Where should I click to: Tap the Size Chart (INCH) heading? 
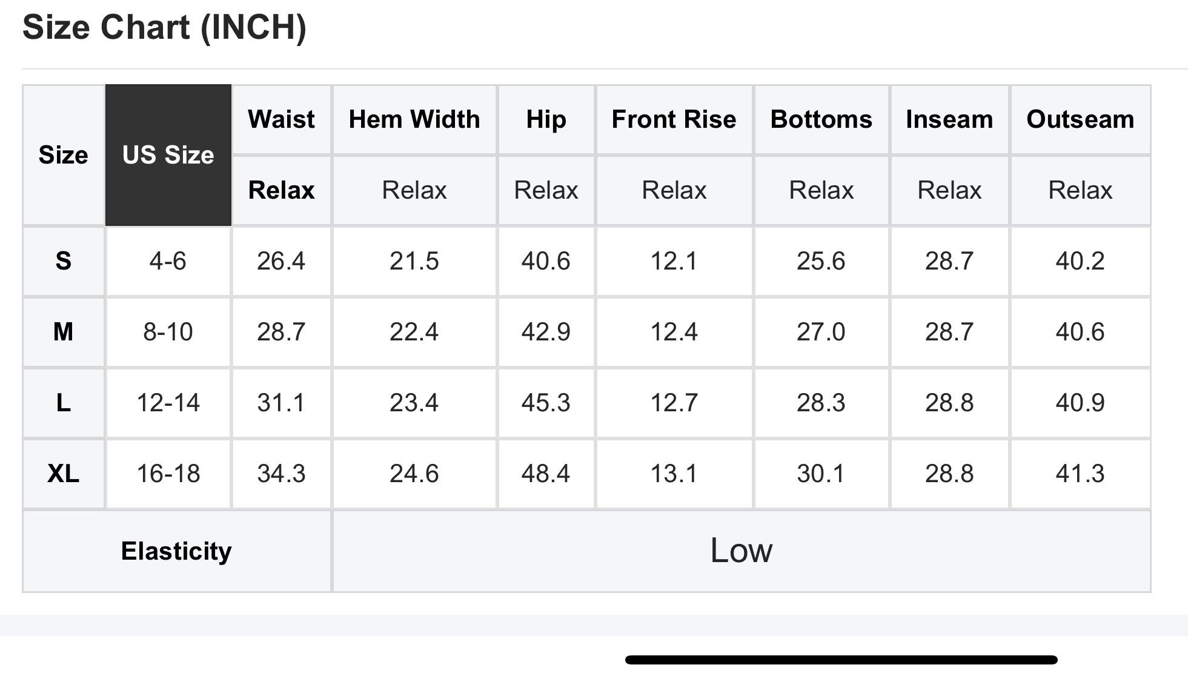(164, 28)
